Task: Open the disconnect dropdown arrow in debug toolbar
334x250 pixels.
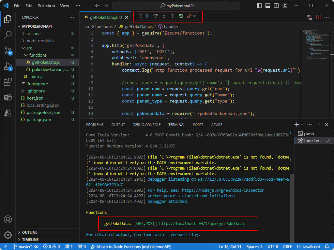Action: 195,16
